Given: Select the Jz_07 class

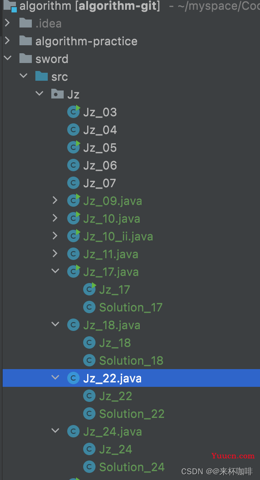Looking at the screenshot, I should pos(99,183).
